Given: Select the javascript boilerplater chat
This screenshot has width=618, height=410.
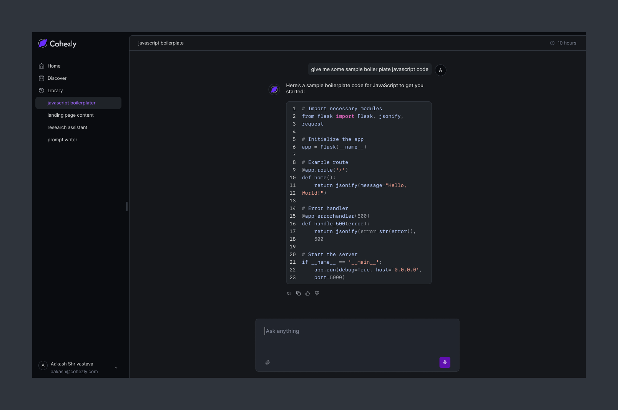Looking at the screenshot, I should tap(71, 103).
